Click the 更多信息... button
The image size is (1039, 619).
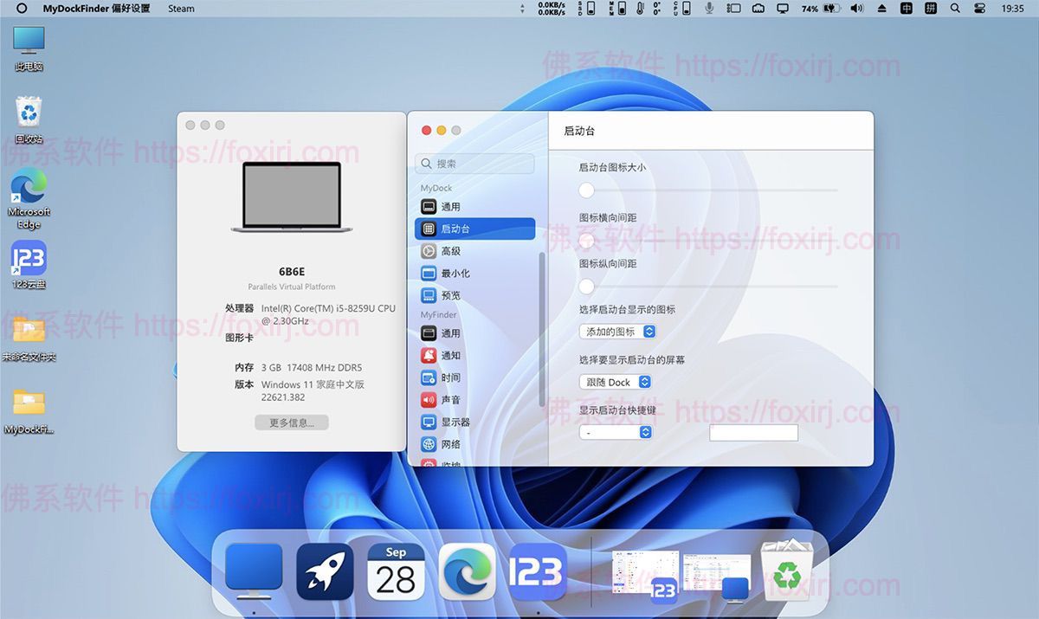coord(292,422)
